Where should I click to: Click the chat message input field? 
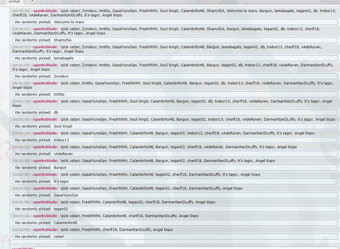(x=184, y=248)
